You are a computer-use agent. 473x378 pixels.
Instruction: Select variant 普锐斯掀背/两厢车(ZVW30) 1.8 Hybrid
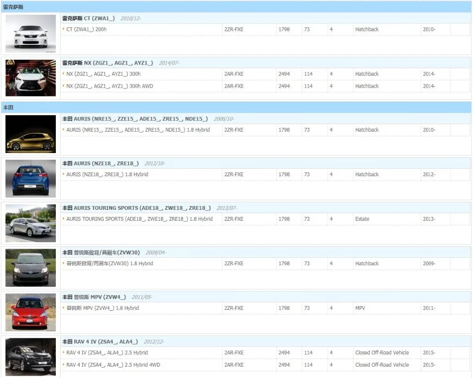(110, 263)
